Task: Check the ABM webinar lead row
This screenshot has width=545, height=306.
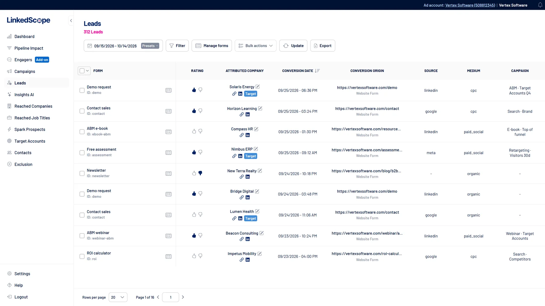Action: pyautogui.click(x=82, y=236)
